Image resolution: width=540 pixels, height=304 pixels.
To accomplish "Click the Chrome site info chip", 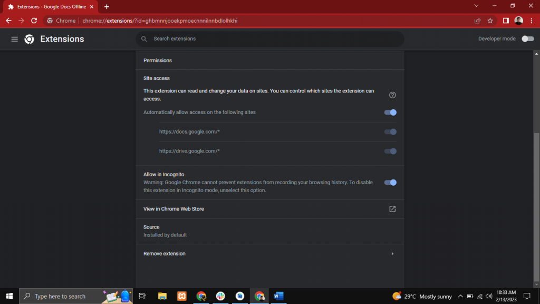I will point(61,21).
